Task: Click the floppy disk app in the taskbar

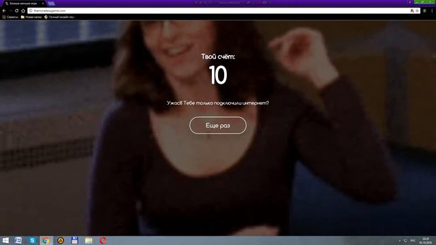Action: pos(74,240)
